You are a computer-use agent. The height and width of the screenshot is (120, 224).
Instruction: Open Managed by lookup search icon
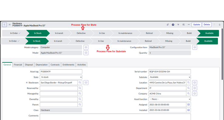[80, 93]
